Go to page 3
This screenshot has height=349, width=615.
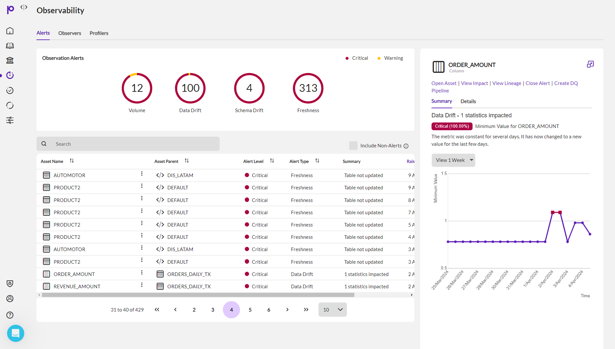pos(213,310)
